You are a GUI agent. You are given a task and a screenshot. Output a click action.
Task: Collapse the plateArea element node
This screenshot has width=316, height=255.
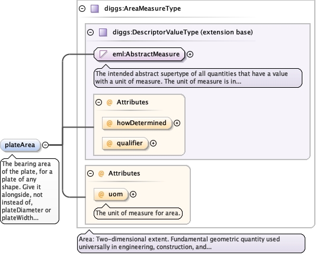pyautogui.click(x=45, y=145)
